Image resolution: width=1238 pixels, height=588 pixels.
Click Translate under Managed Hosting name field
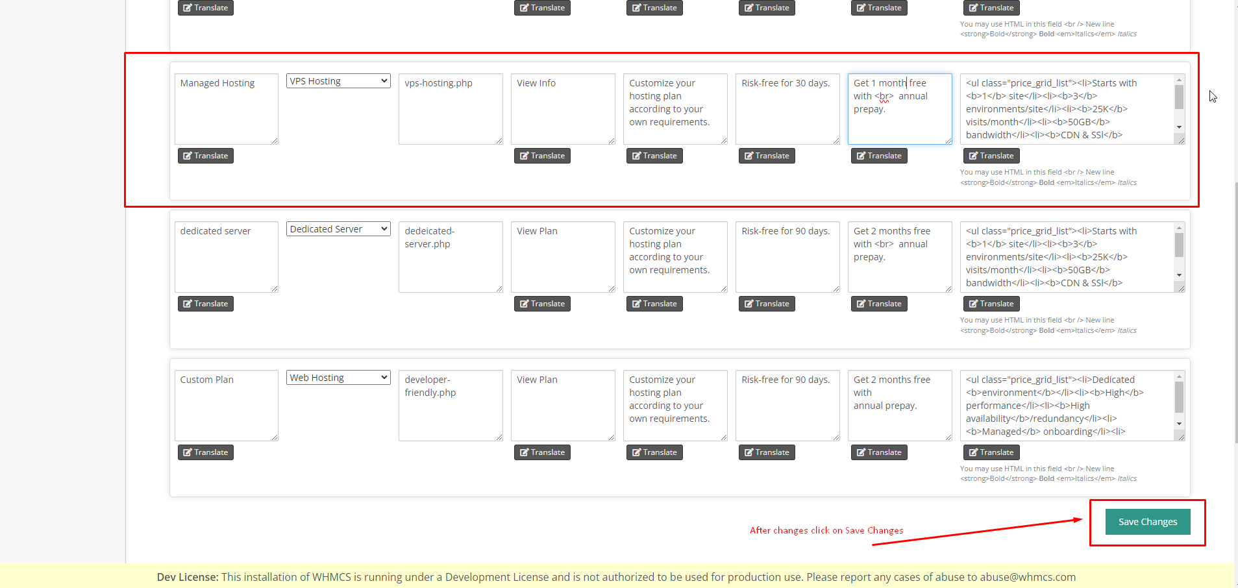pos(205,156)
